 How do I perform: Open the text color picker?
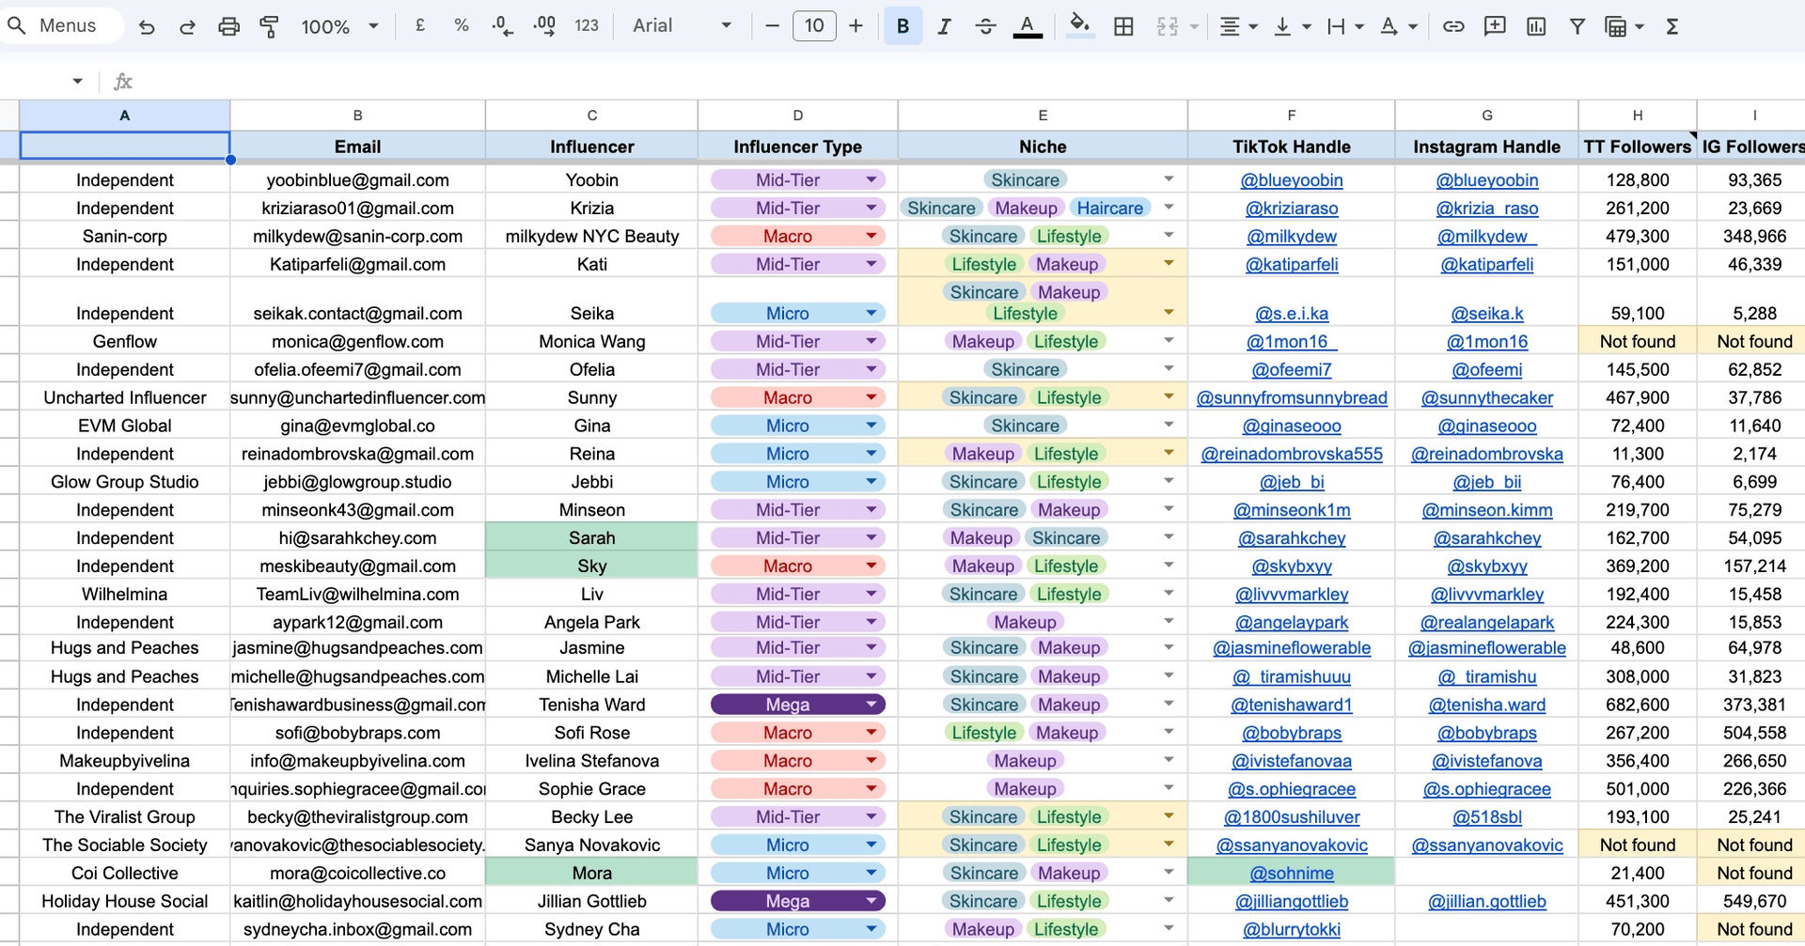pos(1028,26)
